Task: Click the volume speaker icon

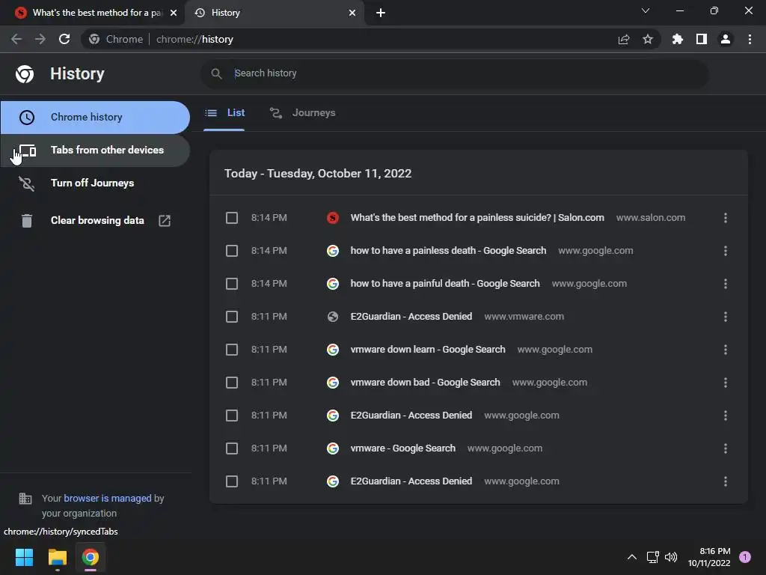Action: (x=671, y=557)
